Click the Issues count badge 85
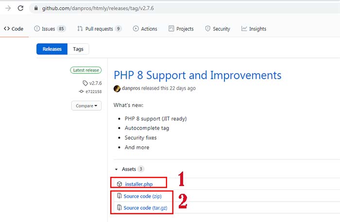Image resolution: width=340 pixels, height=222 pixels. [x=61, y=29]
